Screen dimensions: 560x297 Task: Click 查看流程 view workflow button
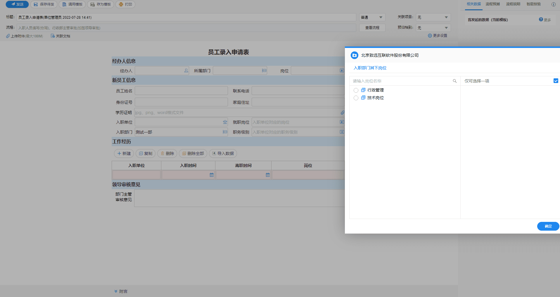[372, 28]
